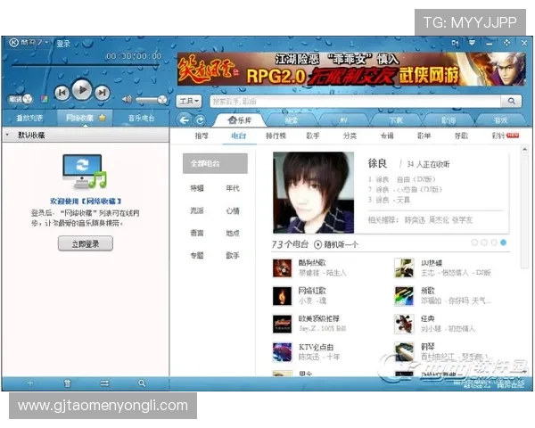Open the sub-tab marked NEW
This screenshot has height=428, width=535.
click(506, 136)
